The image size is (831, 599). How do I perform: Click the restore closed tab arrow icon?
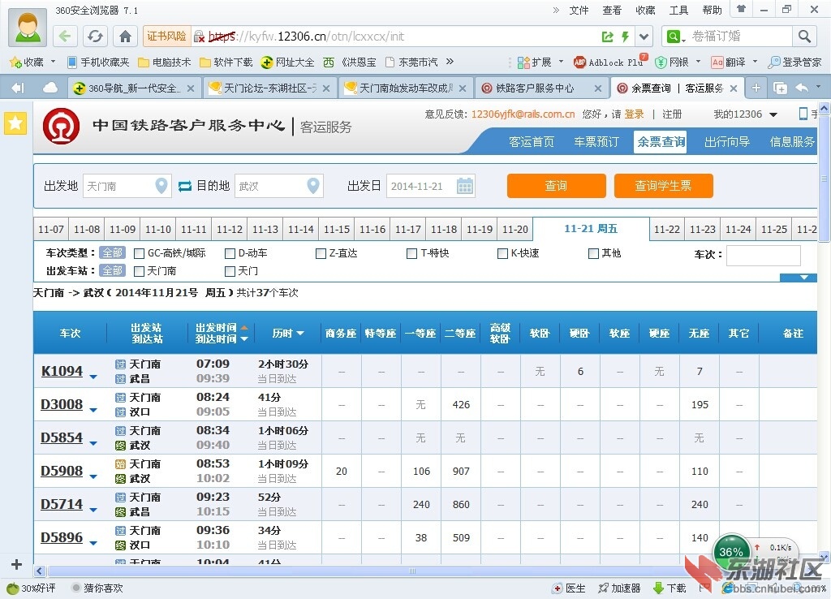pyautogui.click(x=802, y=88)
